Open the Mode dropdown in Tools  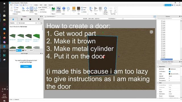[x=46, y=8]
